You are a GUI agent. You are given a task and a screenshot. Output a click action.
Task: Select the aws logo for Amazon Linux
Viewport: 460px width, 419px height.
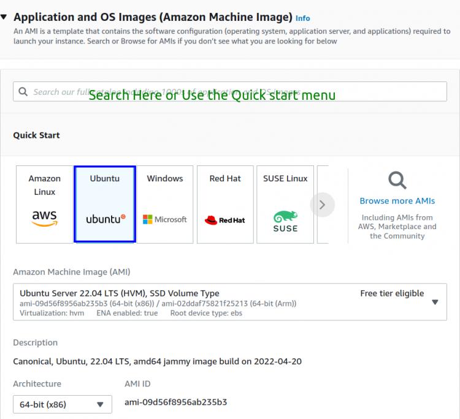pos(44,218)
